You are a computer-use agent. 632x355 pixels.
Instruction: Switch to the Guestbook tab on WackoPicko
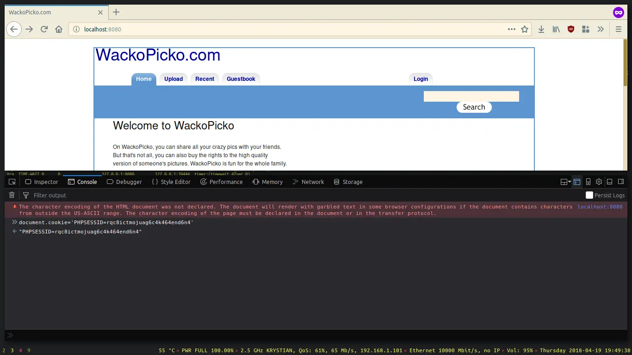pyautogui.click(x=241, y=79)
